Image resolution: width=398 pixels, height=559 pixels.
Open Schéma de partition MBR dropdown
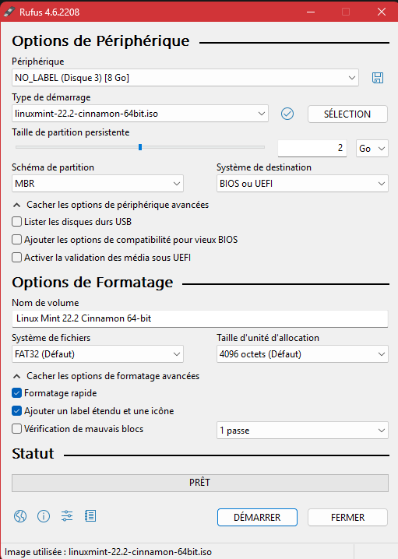pyautogui.click(x=97, y=184)
